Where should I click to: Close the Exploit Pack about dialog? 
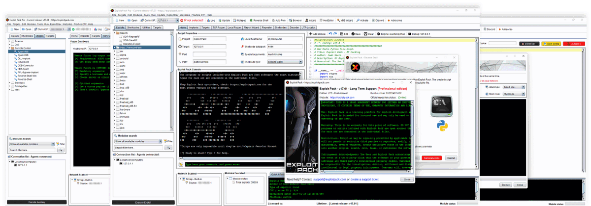point(407,180)
